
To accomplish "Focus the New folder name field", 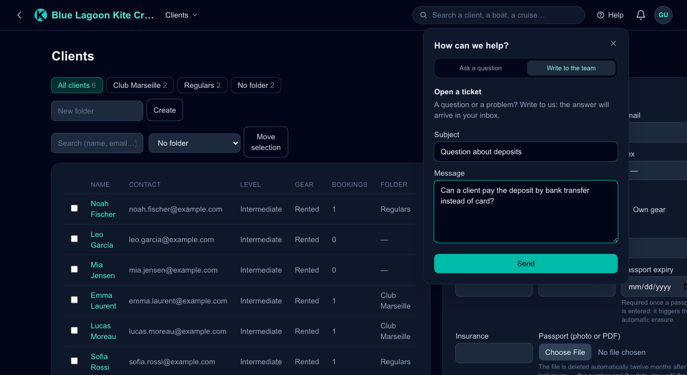I will 97,111.
